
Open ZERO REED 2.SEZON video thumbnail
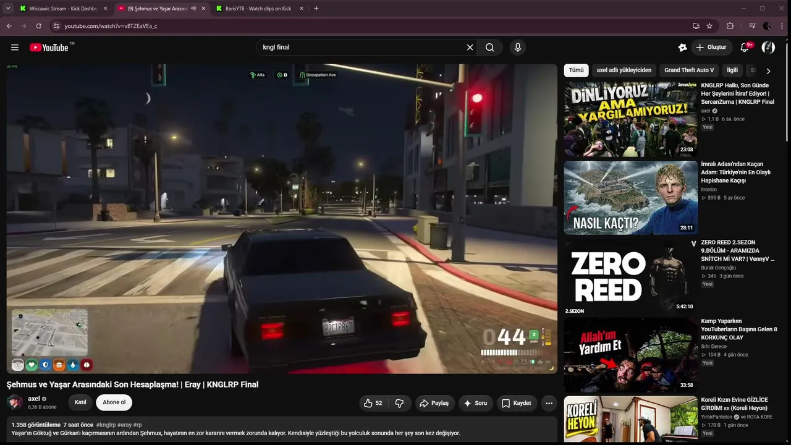(x=631, y=276)
